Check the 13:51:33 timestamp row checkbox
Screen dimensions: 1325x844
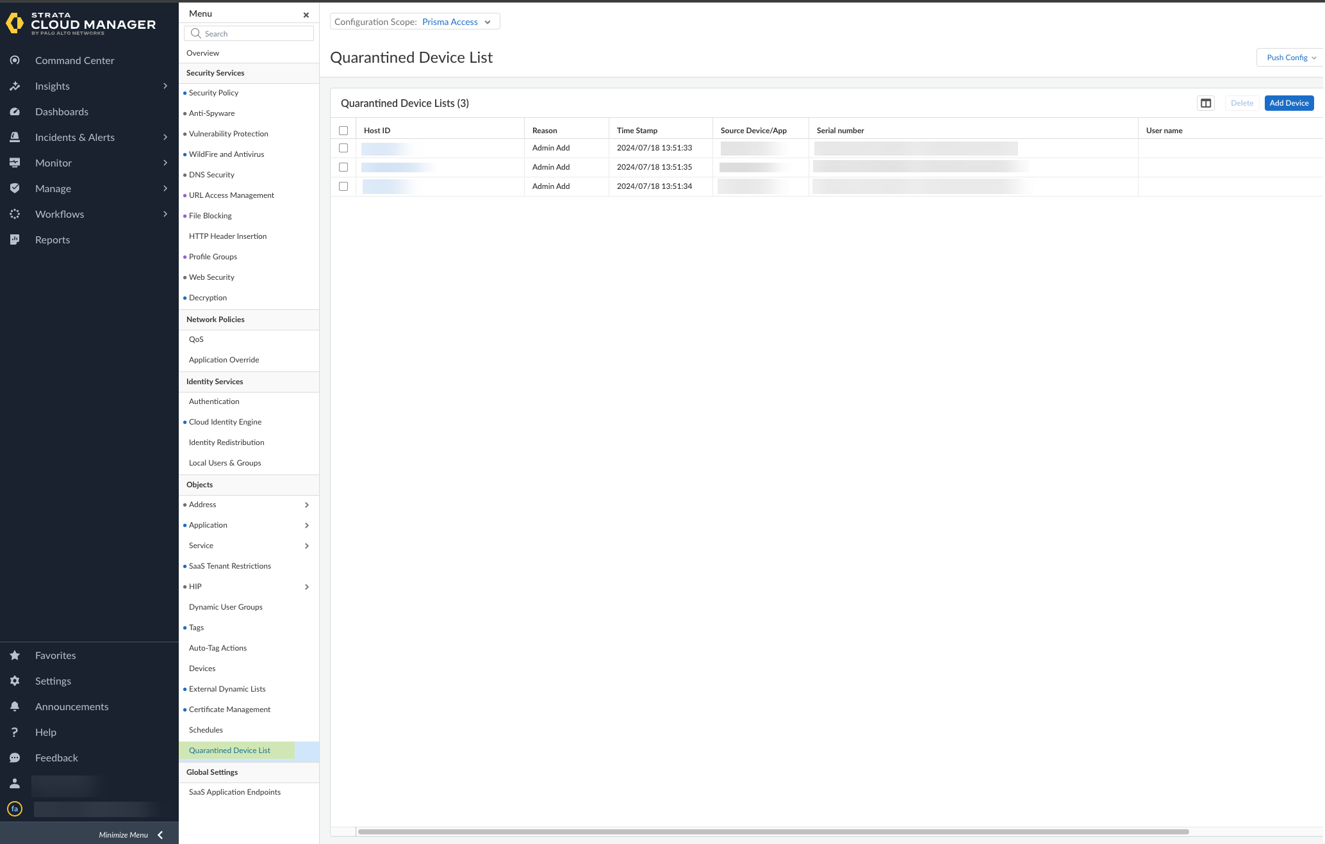[343, 148]
